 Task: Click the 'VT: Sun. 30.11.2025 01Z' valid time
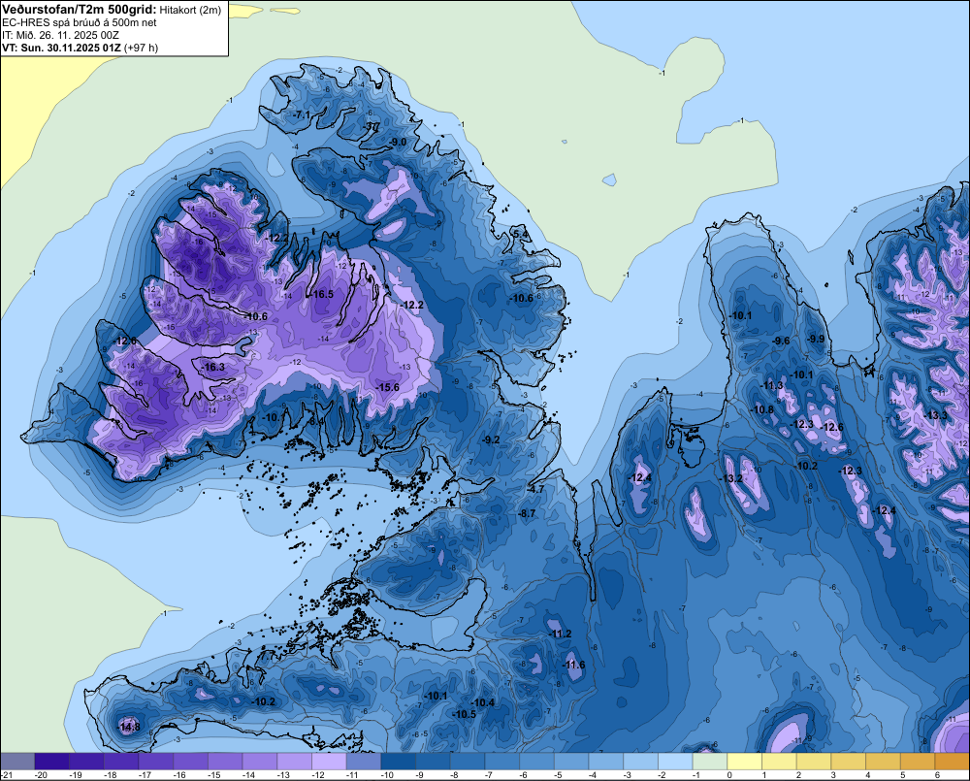tap(61, 48)
